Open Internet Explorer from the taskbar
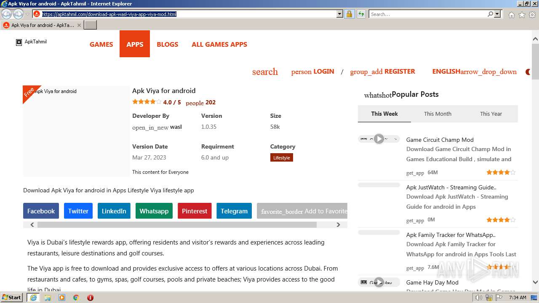Viewport: 539px width, 303px height. [x=33, y=298]
